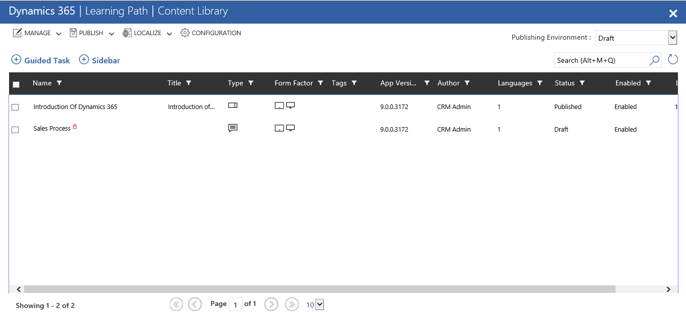Filter by Author column
This screenshot has height=313, width=686.
pos(467,83)
